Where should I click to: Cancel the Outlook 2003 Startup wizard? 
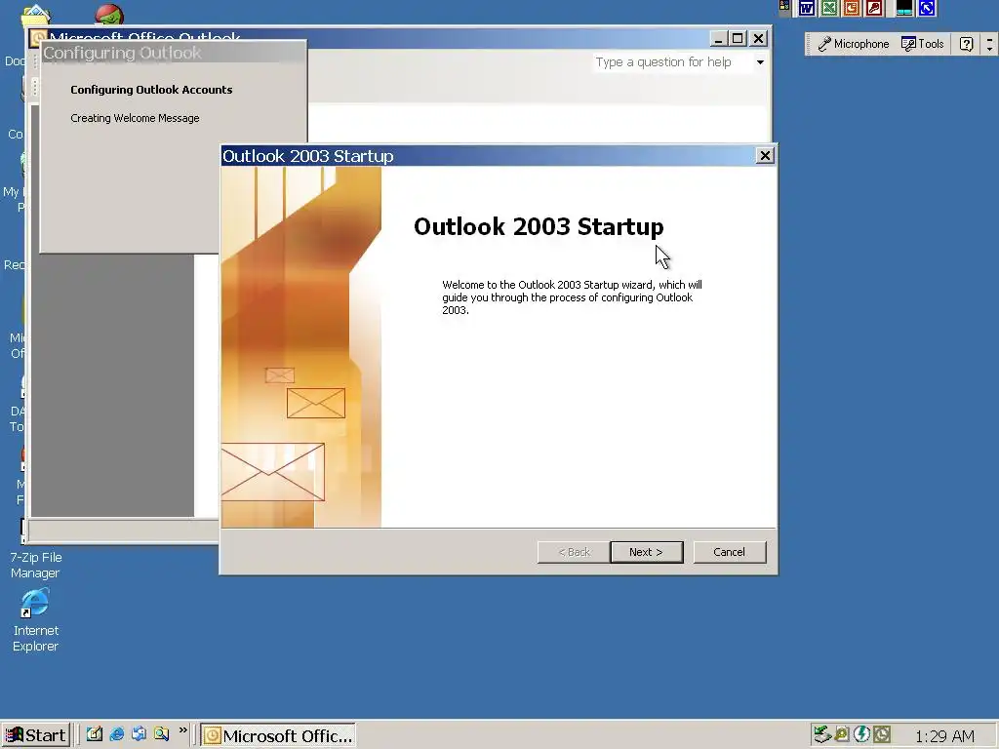[729, 552]
